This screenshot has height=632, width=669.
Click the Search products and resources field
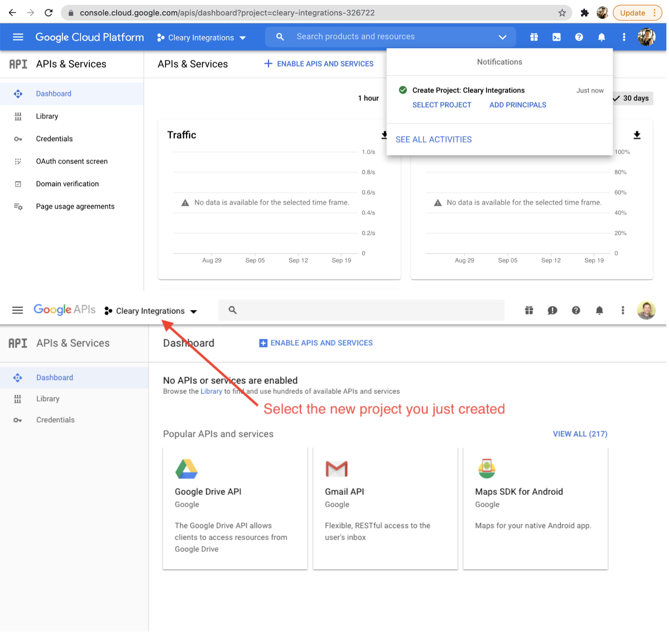tap(390, 37)
